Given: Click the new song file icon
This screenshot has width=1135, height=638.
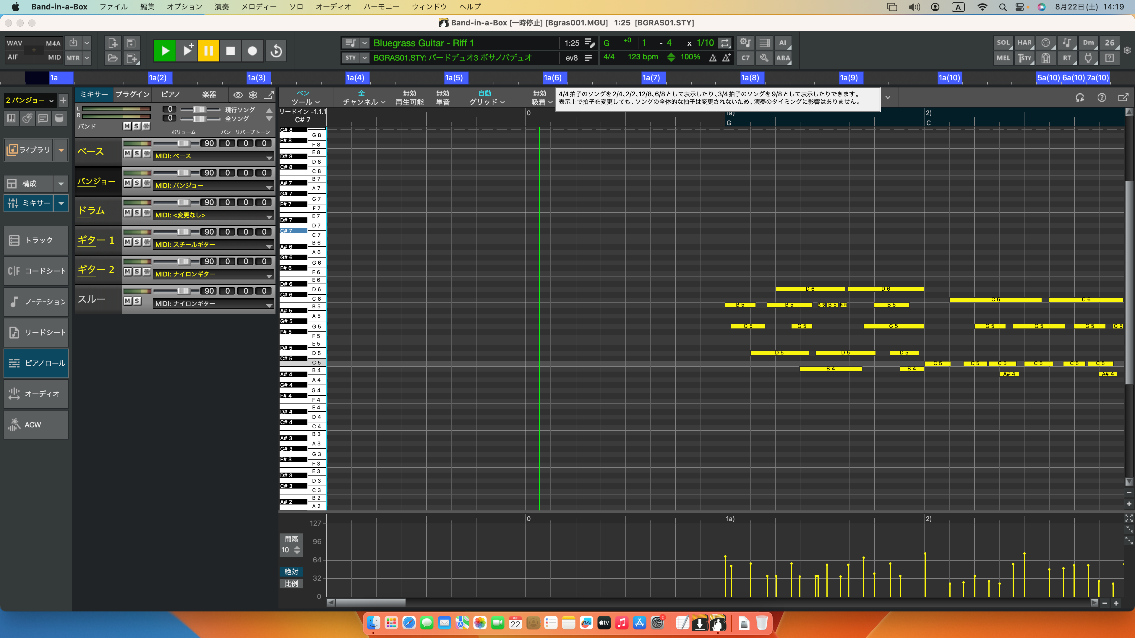Looking at the screenshot, I should [x=113, y=43].
